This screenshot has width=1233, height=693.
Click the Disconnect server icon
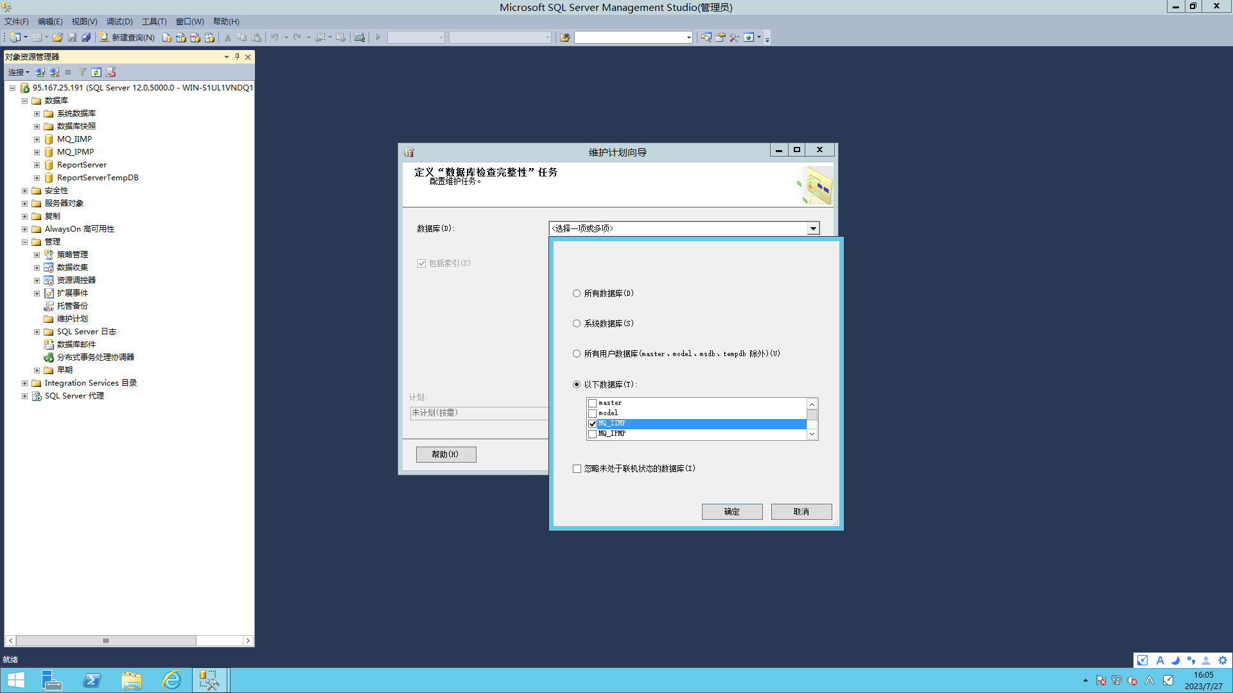pyautogui.click(x=55, y=73)
